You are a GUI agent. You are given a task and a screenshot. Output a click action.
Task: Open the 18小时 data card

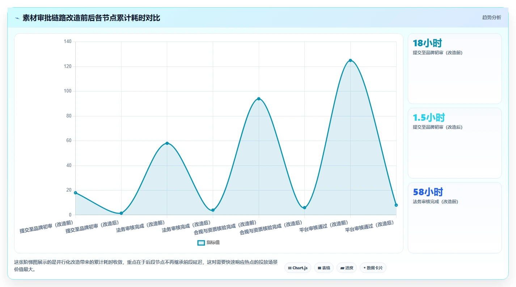[455, 69]
